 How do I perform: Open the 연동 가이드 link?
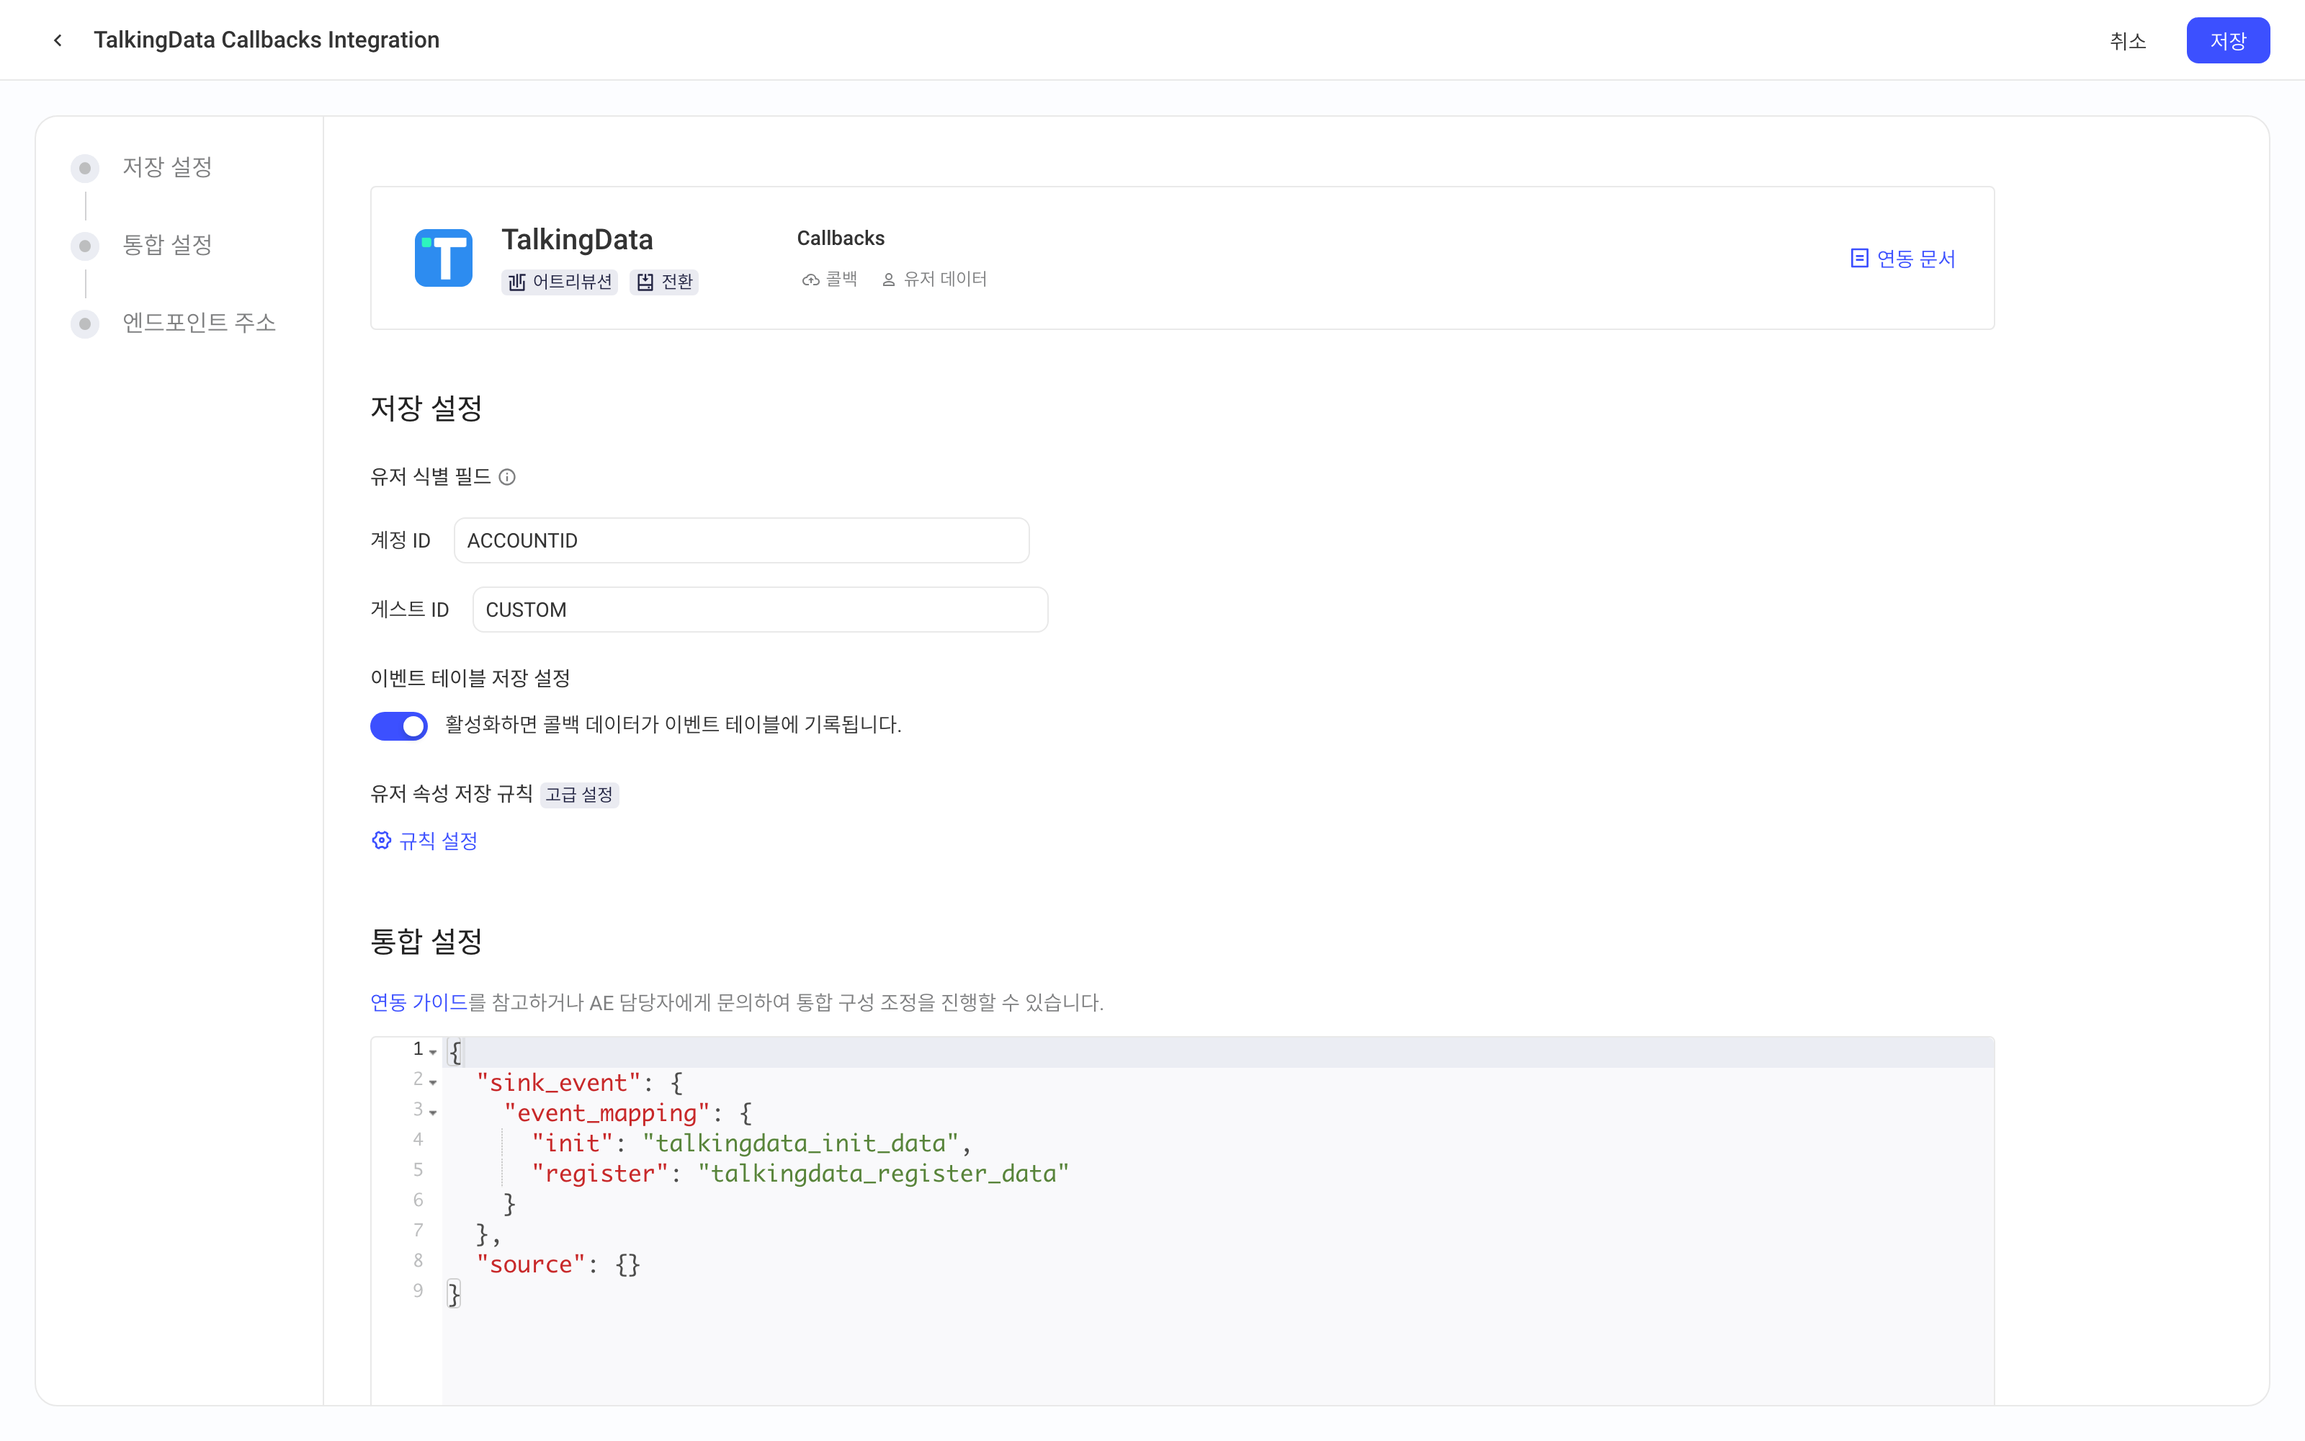click(419, 1003)
